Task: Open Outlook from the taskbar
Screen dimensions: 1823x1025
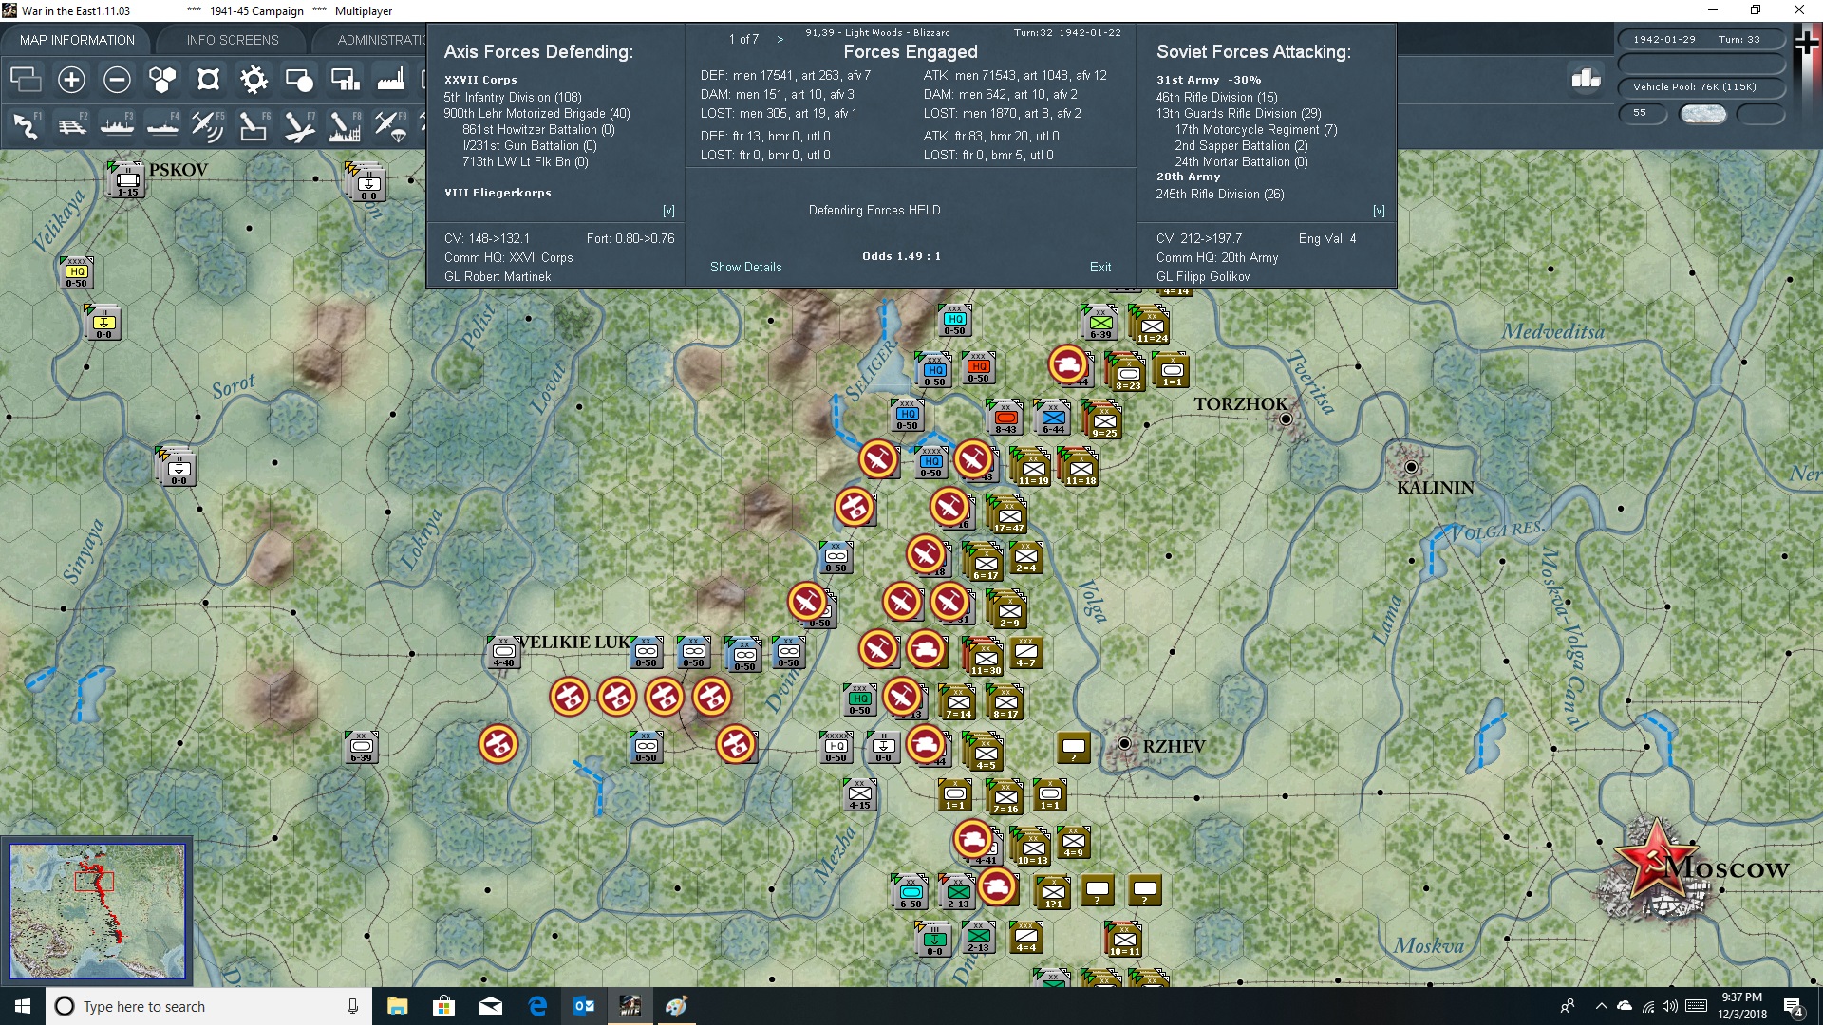Action: click(584, 1006)
